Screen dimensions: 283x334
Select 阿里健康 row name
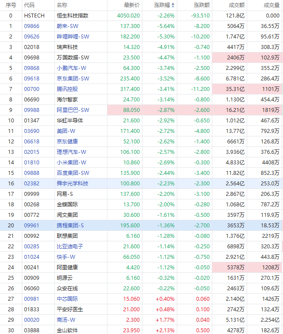coord(67,267)
